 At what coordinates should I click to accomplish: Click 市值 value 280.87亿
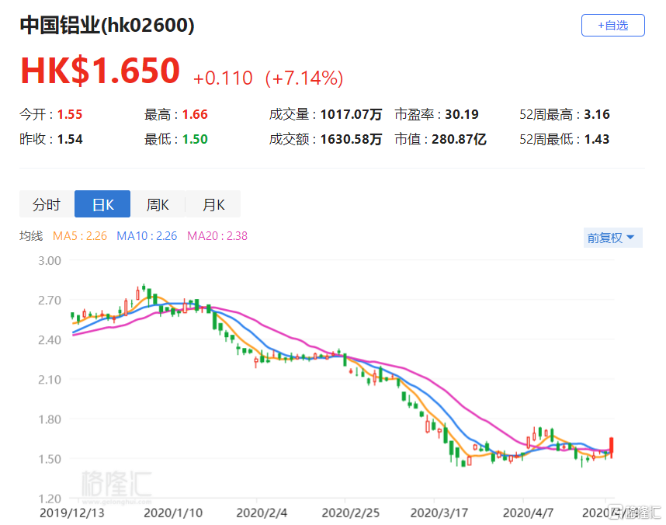[x=459, y=139]
